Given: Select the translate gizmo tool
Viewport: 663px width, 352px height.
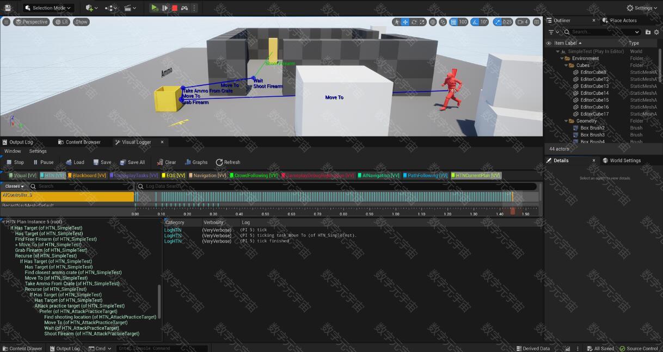Looking at the screenshot, I should tap(406, 22).
